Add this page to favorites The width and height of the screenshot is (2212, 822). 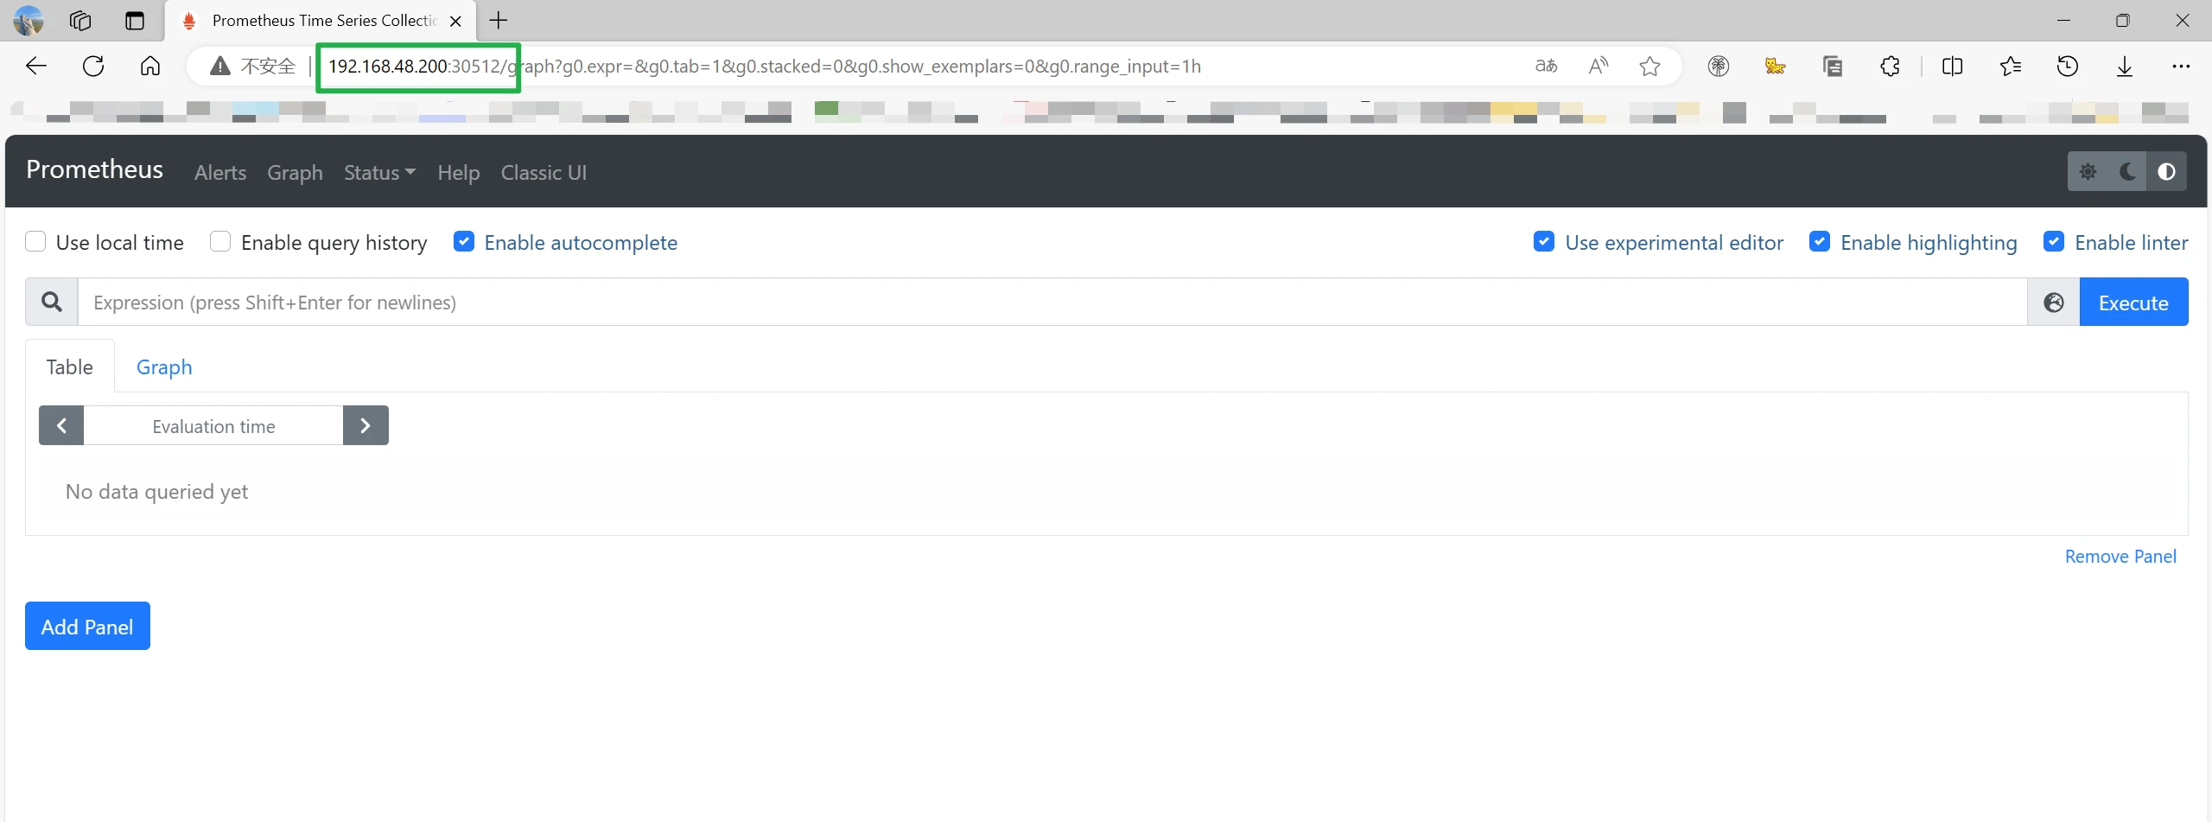(1649, 67)
